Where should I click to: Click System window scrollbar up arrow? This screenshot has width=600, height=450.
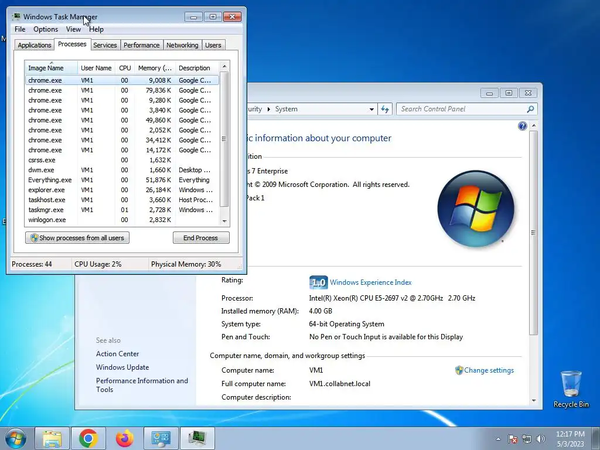coord(534,125)
